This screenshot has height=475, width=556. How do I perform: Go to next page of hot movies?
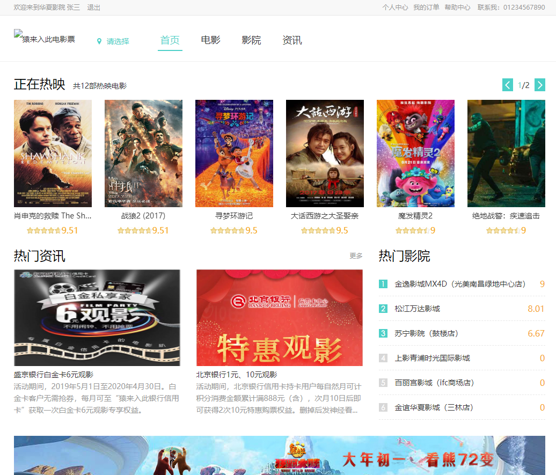click(x=540, y=85)
